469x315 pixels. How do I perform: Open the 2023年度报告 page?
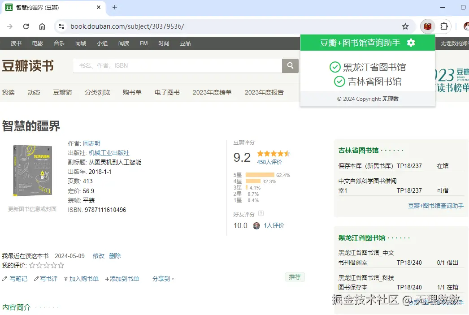click(x=264, y=92)
